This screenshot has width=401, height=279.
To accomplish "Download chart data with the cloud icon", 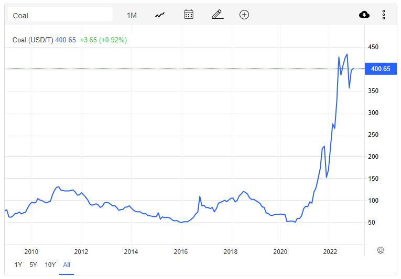I will [364, 15].
